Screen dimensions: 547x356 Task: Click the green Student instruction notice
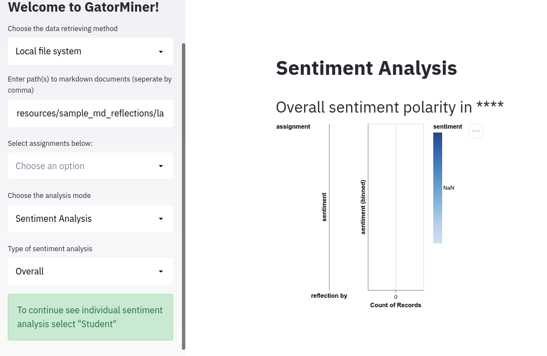tap(90, 317)
